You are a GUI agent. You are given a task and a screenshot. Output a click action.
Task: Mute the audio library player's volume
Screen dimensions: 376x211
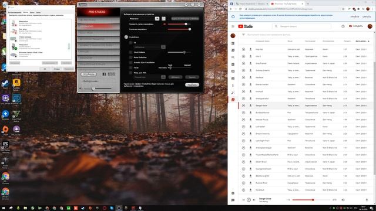343,200
